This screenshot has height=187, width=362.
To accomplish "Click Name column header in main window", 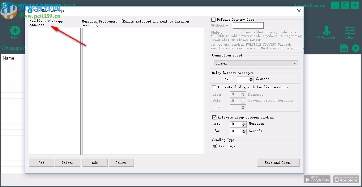I will [9, 58].
